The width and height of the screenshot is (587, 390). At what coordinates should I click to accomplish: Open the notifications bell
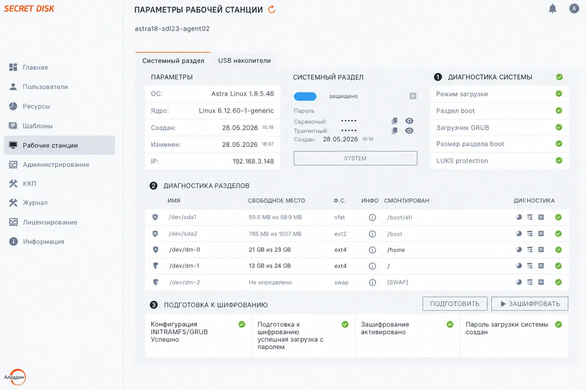tap(552, 9)
